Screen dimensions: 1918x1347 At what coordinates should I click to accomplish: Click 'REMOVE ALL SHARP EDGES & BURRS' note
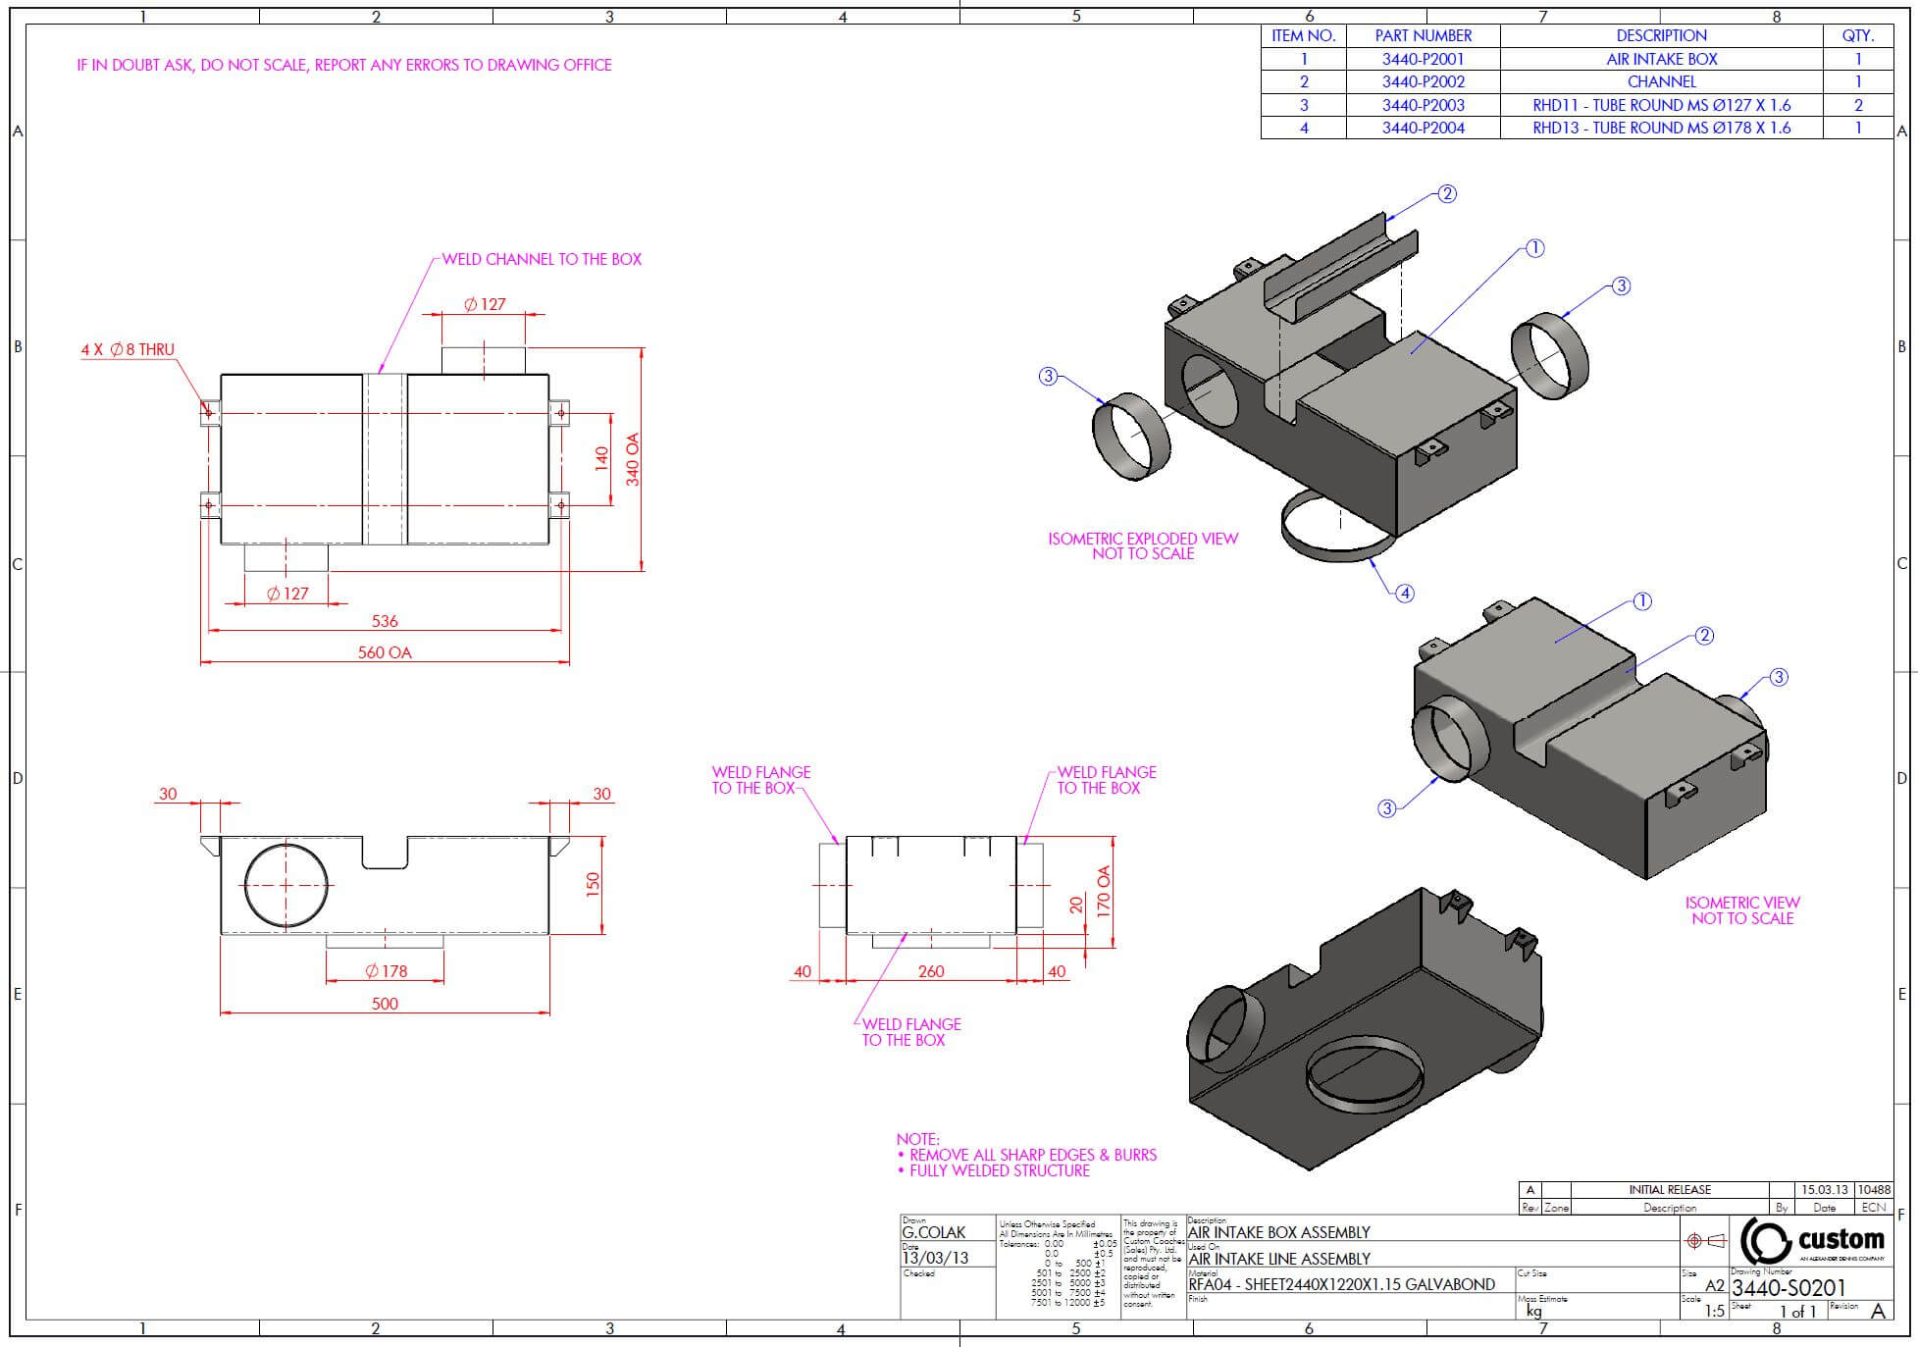(x=1033, y=1155)
